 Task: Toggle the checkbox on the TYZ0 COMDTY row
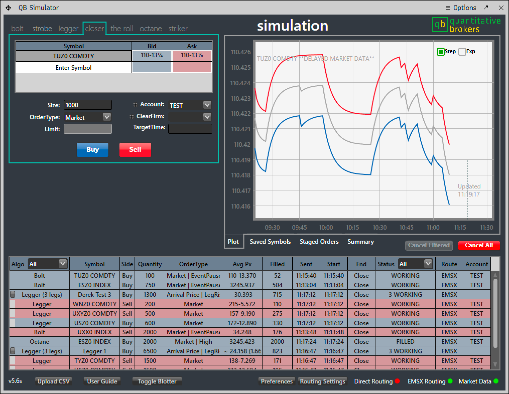(12, 361)
